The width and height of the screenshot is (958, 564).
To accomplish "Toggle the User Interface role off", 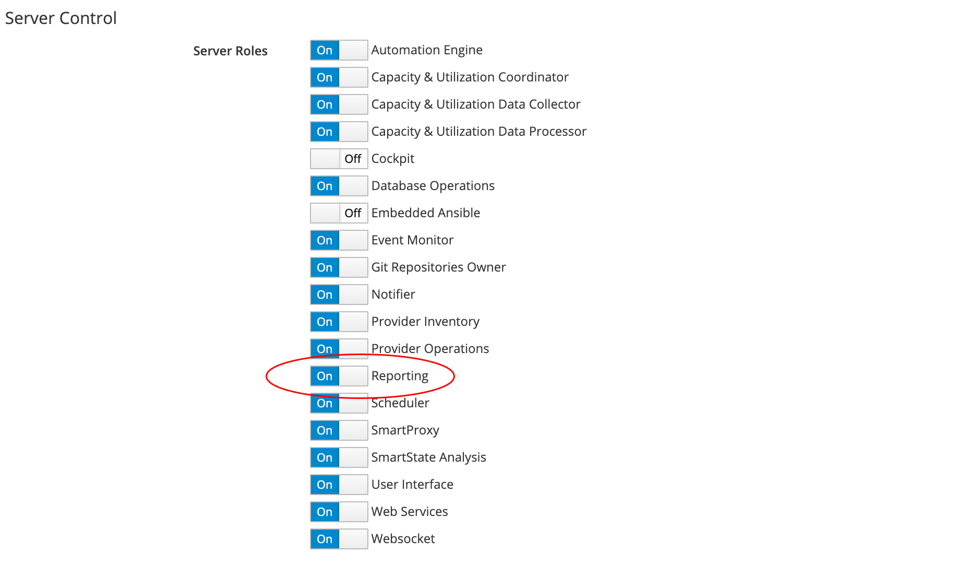I will pos(339,485).
